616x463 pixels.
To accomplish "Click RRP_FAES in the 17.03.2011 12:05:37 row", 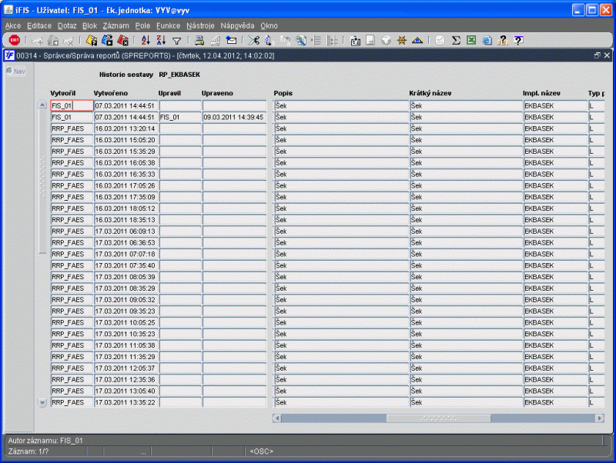I will (x=72, y=368).
